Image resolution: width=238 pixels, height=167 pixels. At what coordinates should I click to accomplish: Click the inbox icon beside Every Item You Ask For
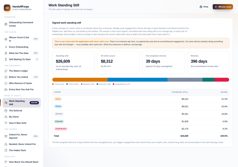pos(6,89)
